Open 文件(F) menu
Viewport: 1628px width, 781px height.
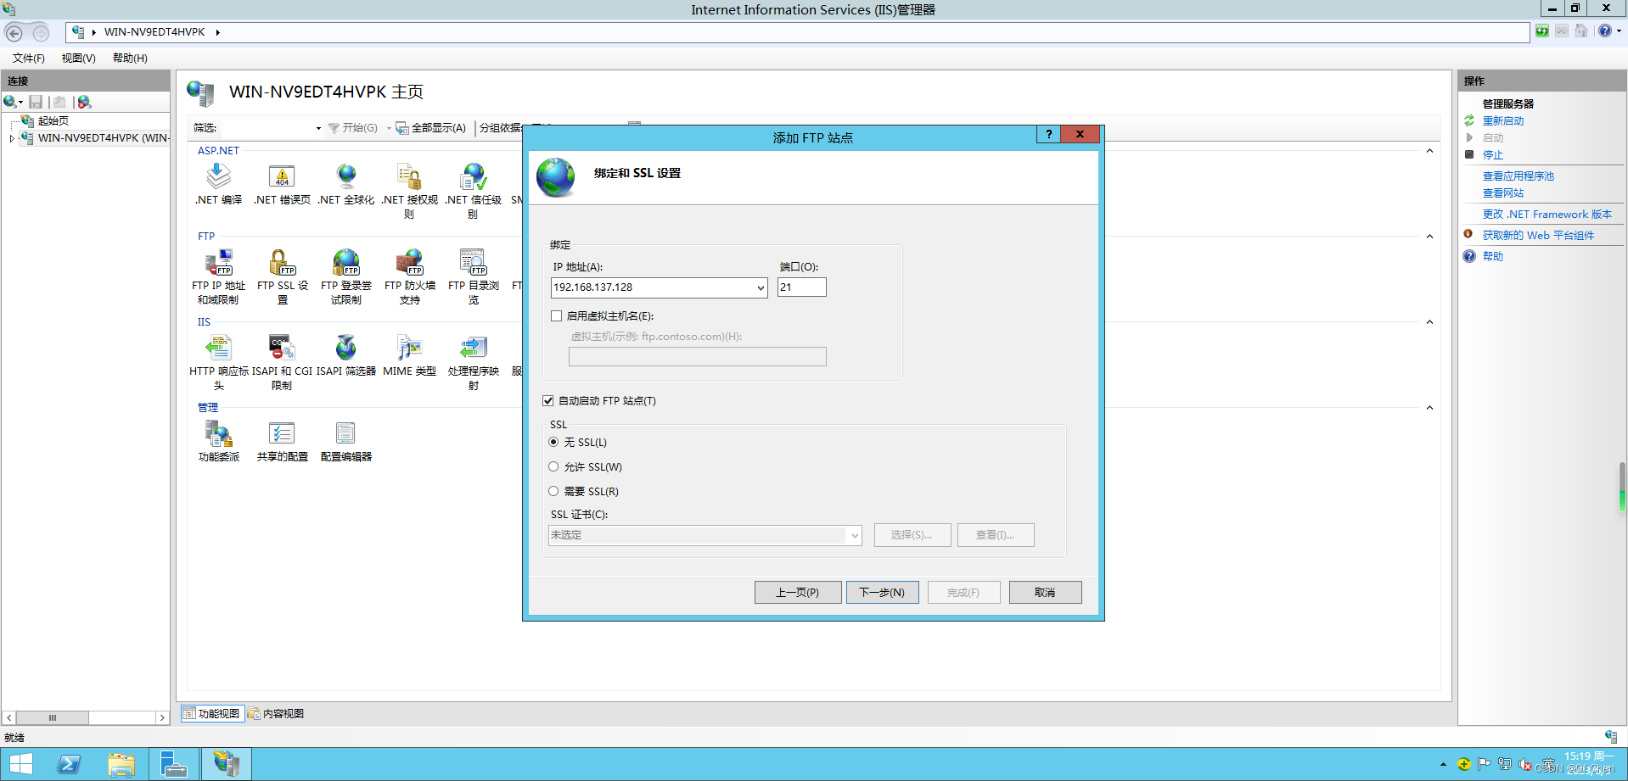pos(29,59)
